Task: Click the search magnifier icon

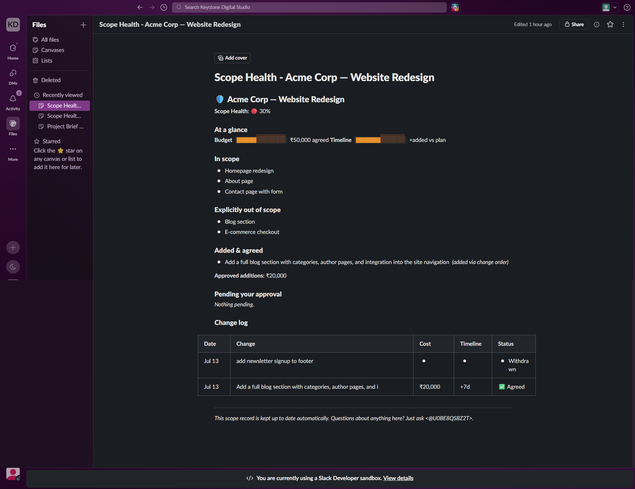Action: pyautogui.click(x=179, y=7)
